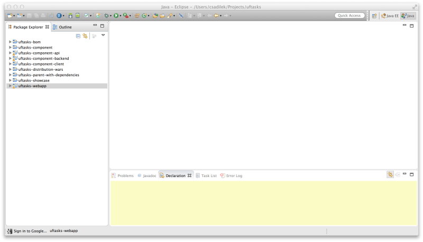Toggle Link with Editor in Package Explorer
This screenshot has height=242, width=423.
pyautogui.click(x=85, y=36)
